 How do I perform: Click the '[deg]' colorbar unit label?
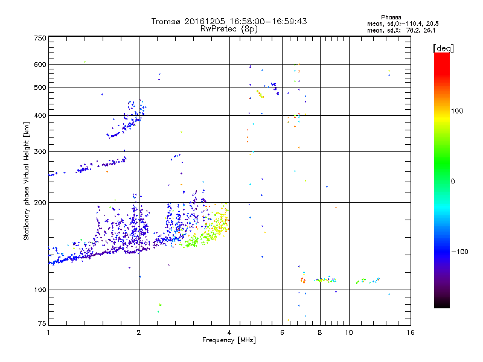pos(443,48)
